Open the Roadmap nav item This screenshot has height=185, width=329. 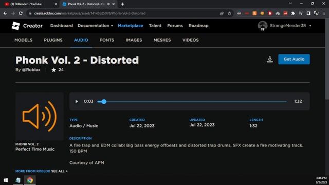pos(198,26)
